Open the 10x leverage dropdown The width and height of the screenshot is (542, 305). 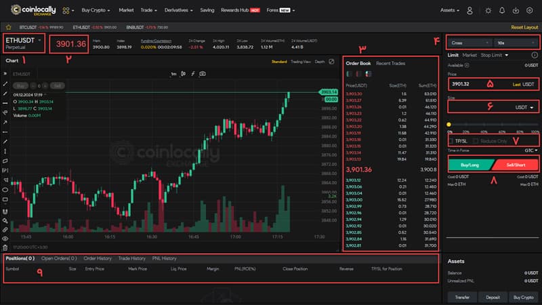(x=516, y=43)
